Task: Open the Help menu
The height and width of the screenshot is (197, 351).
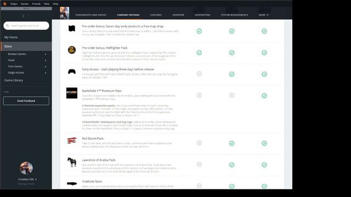Action: click(55, 4)
